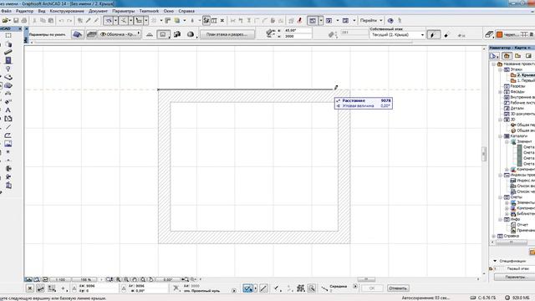The height and width of the screenshot is (301, 535).
Task: Expand the Сметы tree node
Action: [500, 197]
